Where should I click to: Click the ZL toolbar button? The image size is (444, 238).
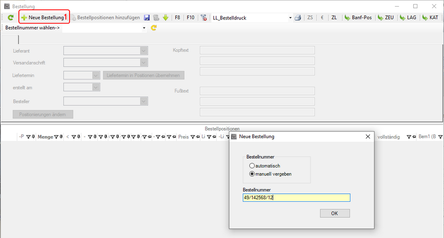[x=334, y=17]
